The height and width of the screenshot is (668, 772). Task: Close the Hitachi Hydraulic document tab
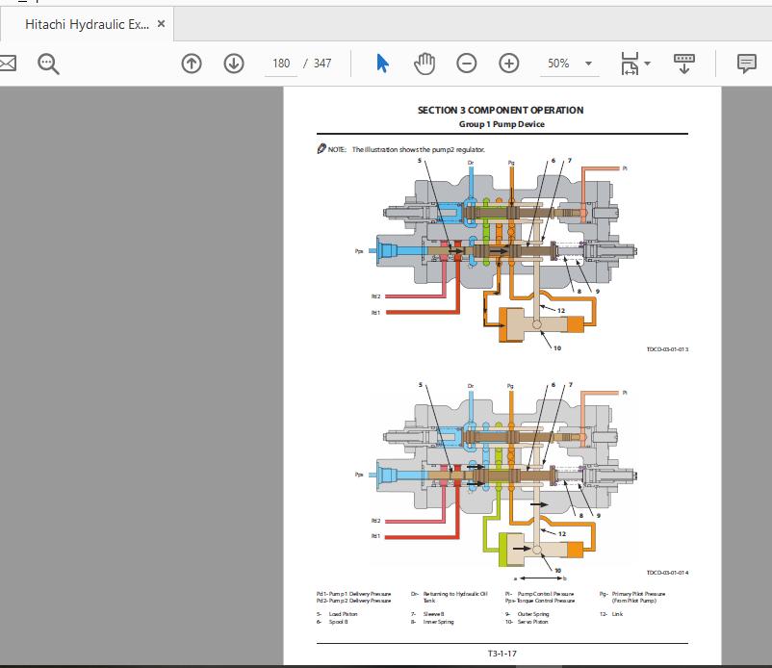(161, 24)
